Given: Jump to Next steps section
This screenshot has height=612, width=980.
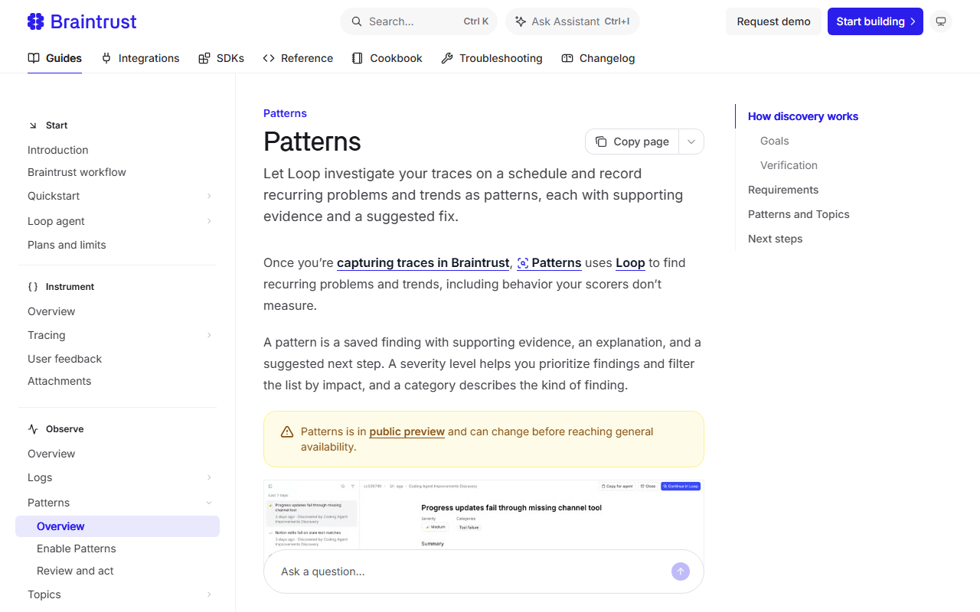Looking at the screenshot, I should point(776,239).
